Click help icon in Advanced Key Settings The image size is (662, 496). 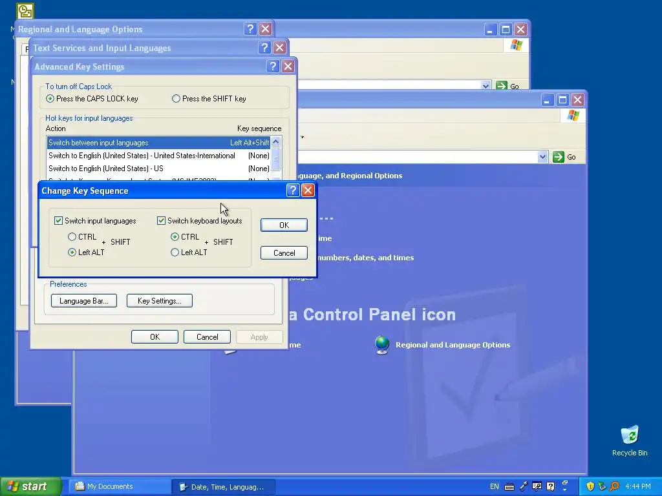tap(273, 67)
